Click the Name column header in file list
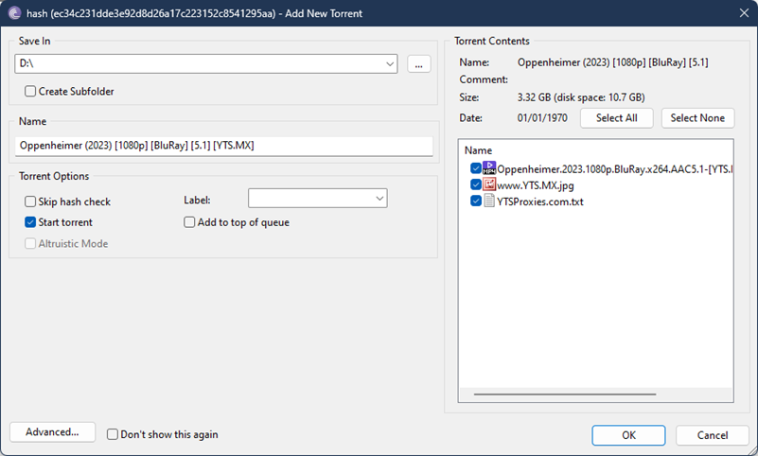Viewport: 758px width, 456px height. (x=478, y=150)
